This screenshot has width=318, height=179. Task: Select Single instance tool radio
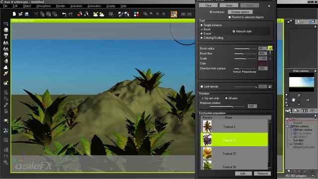[202, 25]
